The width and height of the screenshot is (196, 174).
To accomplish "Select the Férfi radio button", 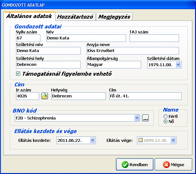I will coord(165,117).
